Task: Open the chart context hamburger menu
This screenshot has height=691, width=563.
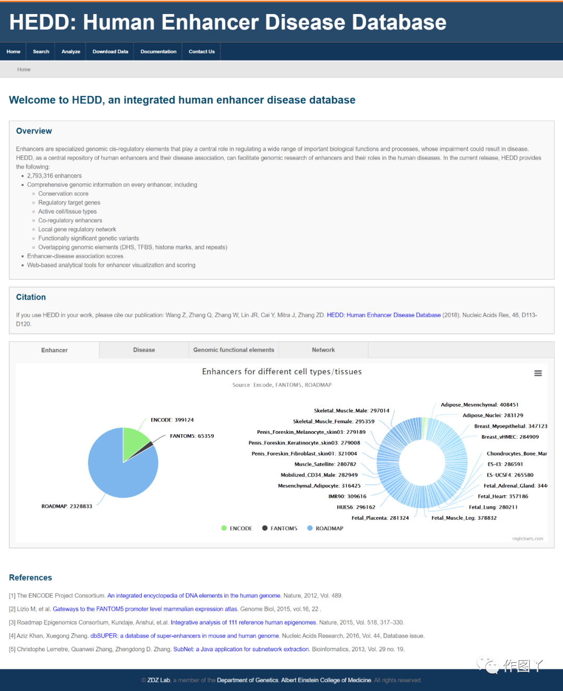Action: [x=538, y=373]
